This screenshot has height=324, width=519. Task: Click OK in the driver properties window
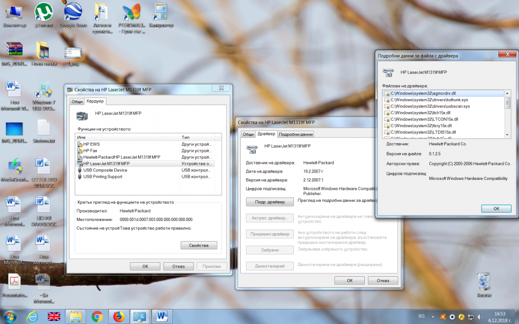[x=349, y=280]
